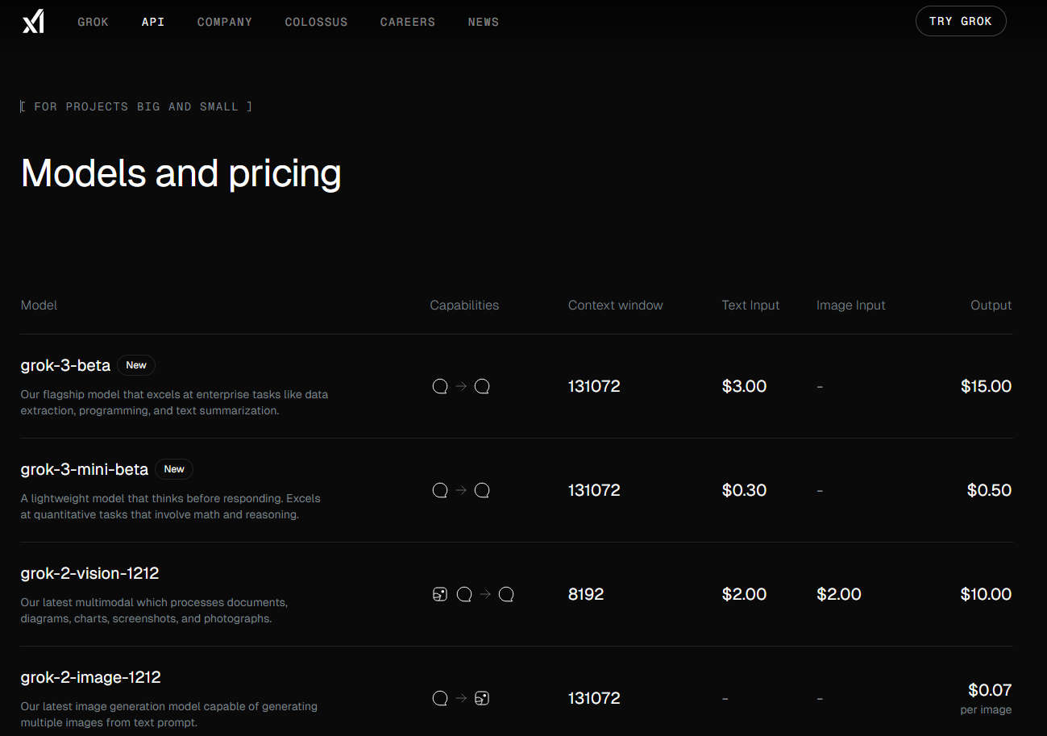
Task: Click the $10.00 output price
Action: click(986, 594)
